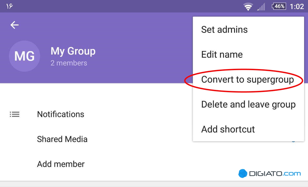
Task: Click the Digiato logo watermark
Action: tap(243, 173)
